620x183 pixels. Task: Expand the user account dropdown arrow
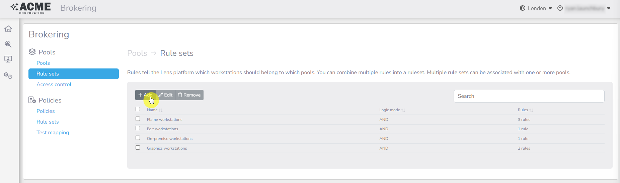(609, 8)
